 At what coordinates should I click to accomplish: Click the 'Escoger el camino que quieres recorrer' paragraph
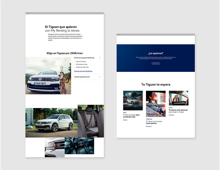[x=65, y=37]
